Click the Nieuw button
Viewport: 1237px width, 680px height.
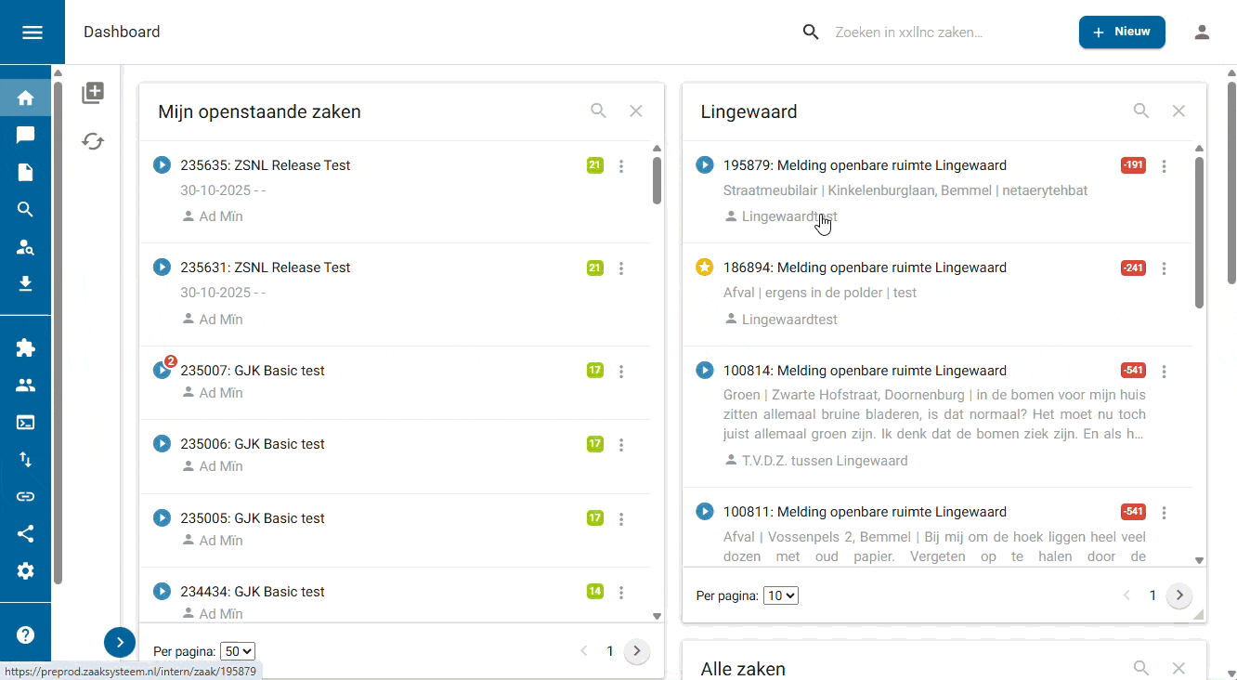[x=1122, y=33]
